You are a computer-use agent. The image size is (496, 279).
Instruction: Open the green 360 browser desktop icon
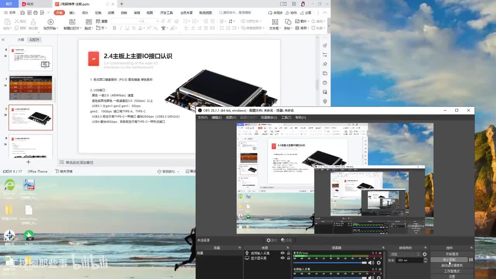pyautogui.click(x=9, y=185)
